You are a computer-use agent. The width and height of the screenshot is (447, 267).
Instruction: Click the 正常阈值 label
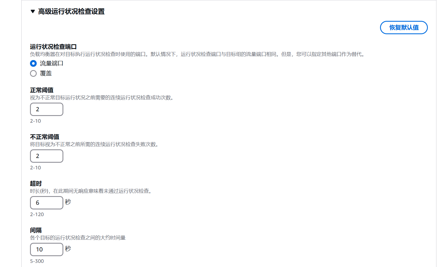[42, 90]
